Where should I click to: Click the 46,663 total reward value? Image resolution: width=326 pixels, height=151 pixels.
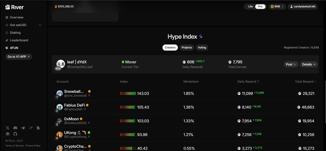(308, 107)
